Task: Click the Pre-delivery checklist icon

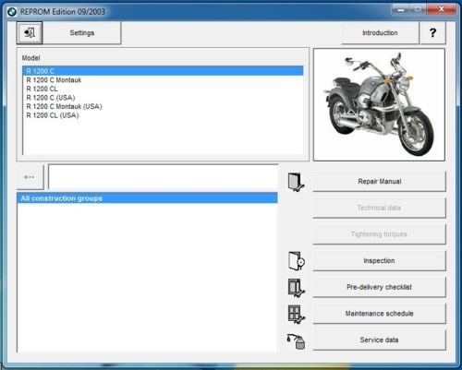Action: pos(297,288)
